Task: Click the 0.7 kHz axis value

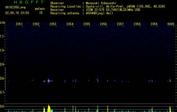Action: (3, 92)
